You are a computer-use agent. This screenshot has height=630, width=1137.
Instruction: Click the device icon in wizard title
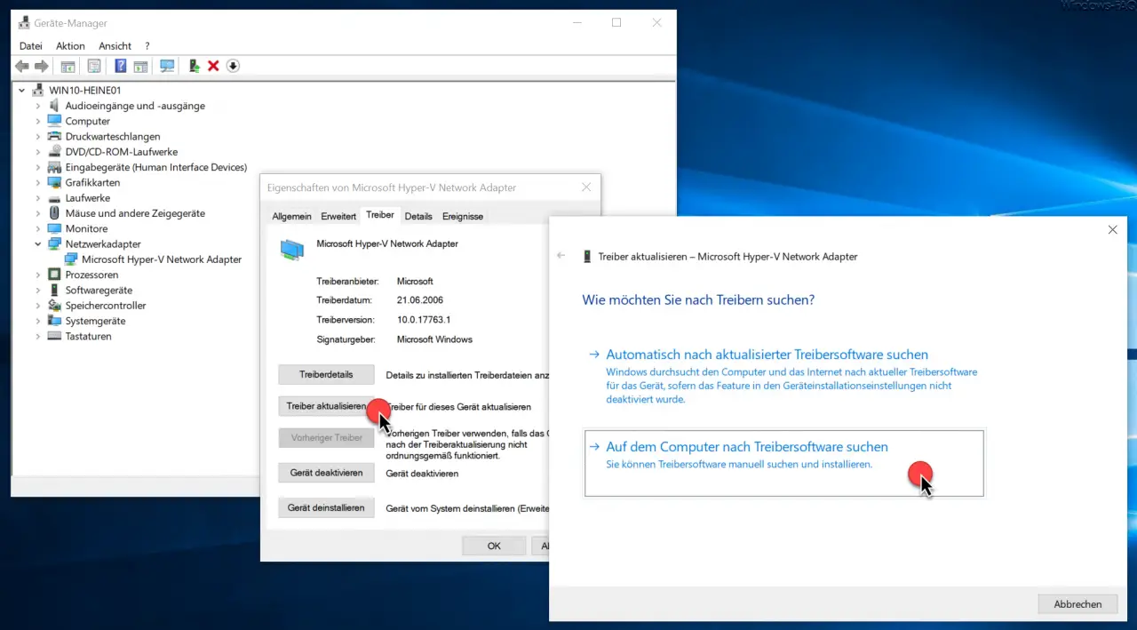(x=586, y=257)
